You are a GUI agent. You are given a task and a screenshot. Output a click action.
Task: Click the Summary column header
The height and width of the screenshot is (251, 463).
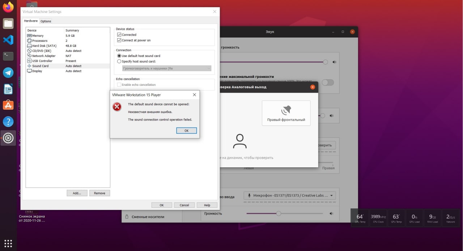click(87, 30)
